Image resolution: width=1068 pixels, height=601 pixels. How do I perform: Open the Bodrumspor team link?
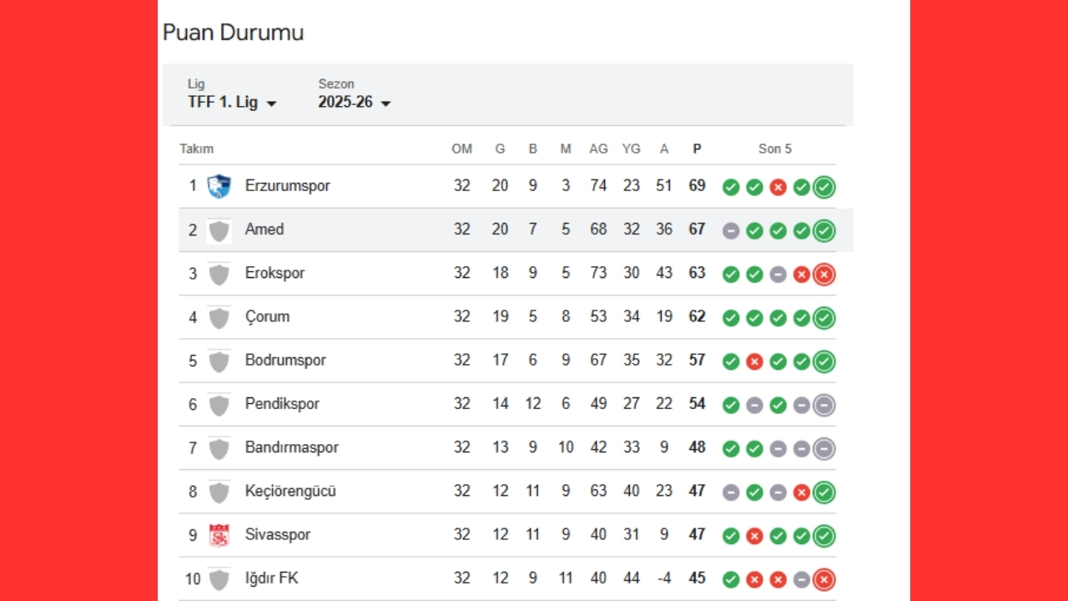tap(285, 361)
